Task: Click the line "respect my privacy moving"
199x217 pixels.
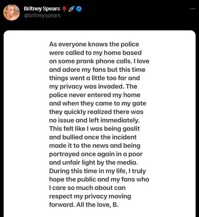Action: tap(90, 196)
